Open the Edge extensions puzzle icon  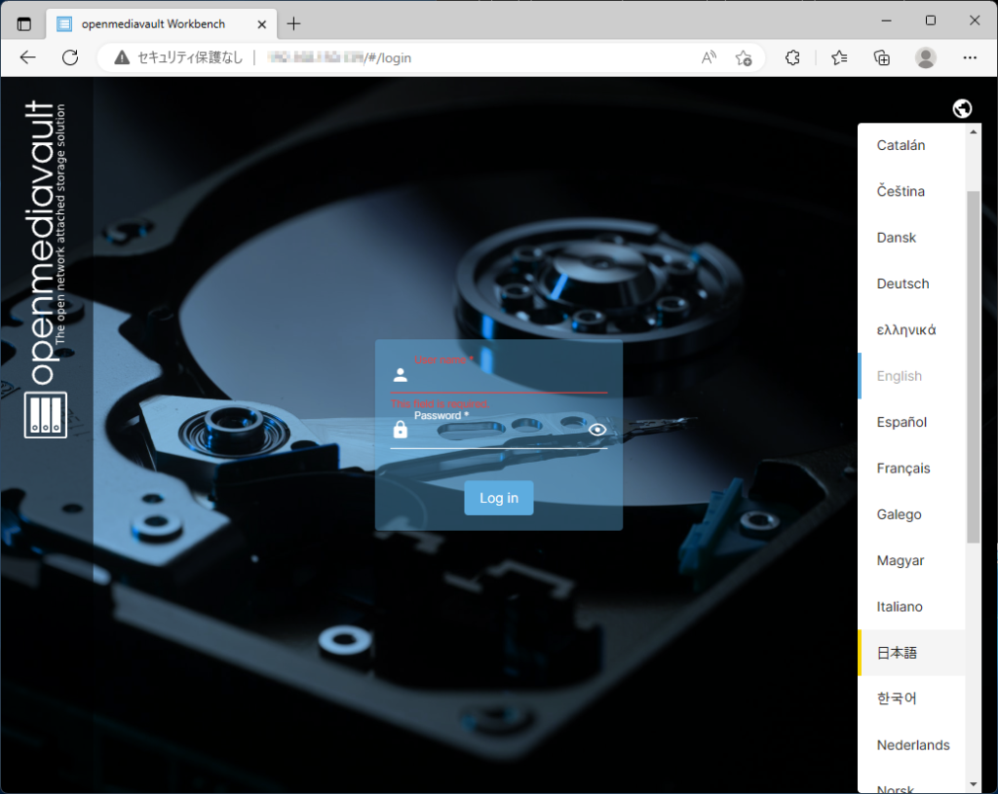click(x=792, y=57)
